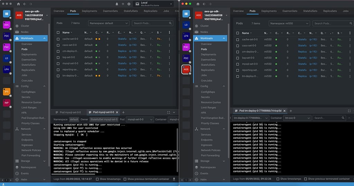
Task: Click the settings gear in left window top bar
Action: pos(129,4)
